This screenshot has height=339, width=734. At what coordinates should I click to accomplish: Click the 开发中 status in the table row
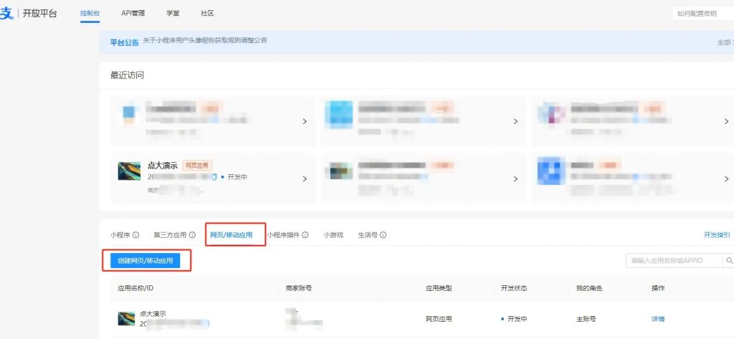coord(514,319)
